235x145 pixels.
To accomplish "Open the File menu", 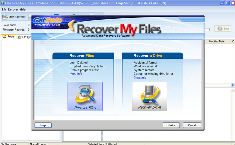I will [4, 10].
